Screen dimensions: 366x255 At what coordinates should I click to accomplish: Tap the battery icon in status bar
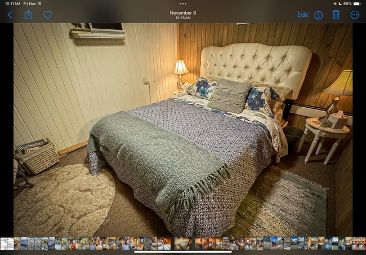point(358,3)
